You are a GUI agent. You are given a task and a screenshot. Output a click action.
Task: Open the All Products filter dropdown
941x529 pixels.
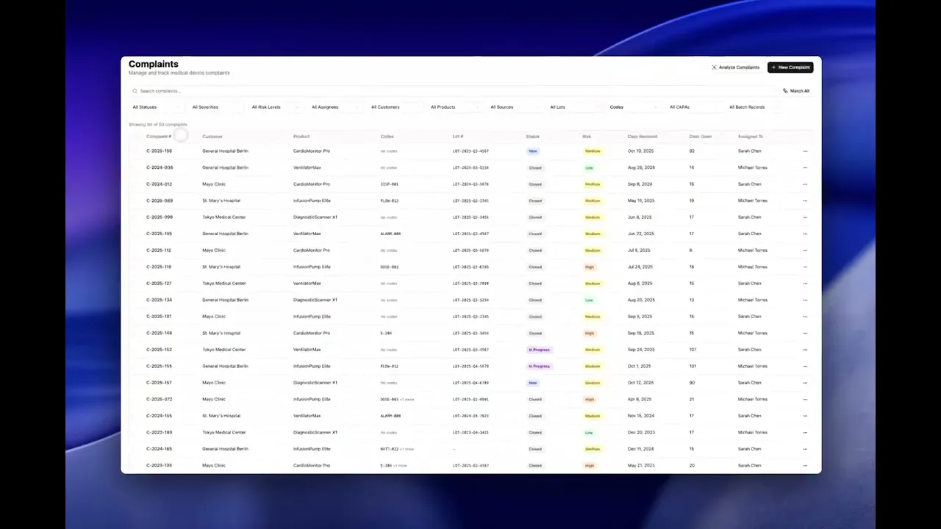coord(454,107)
